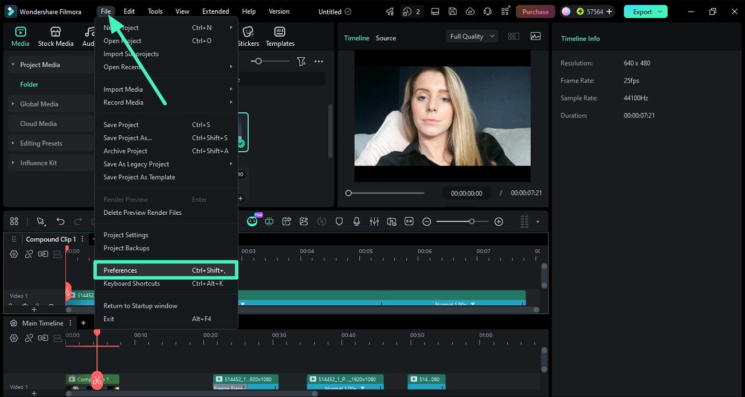Screen dimensions: 745x397
Task: Click the zoom-out minus icon on timeline
Action: pos(426,222)
